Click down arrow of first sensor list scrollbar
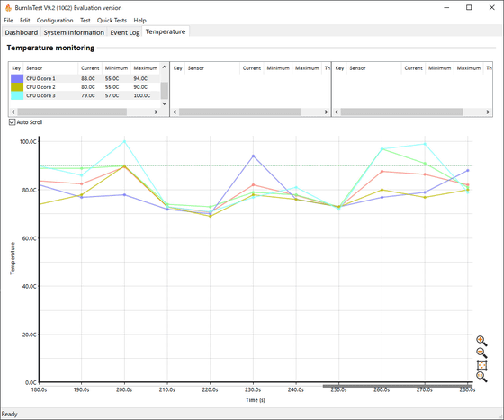 point(164,103)
